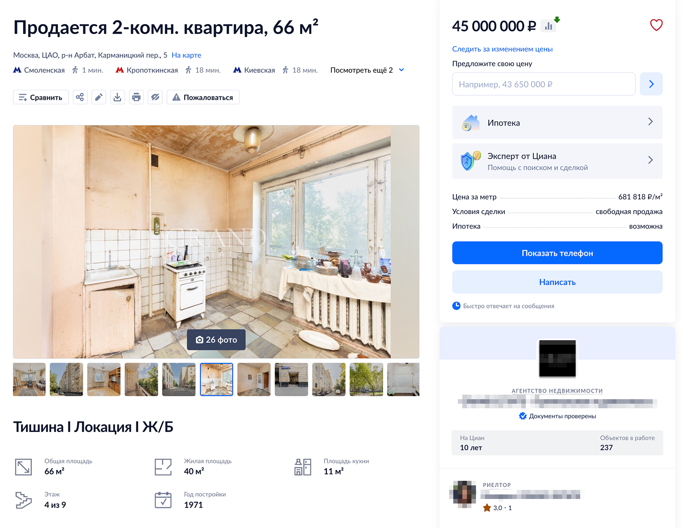Click the 4 из 9 floor value
The height and width of the screenshot is (528, 689).
click(x=55, y=505)
